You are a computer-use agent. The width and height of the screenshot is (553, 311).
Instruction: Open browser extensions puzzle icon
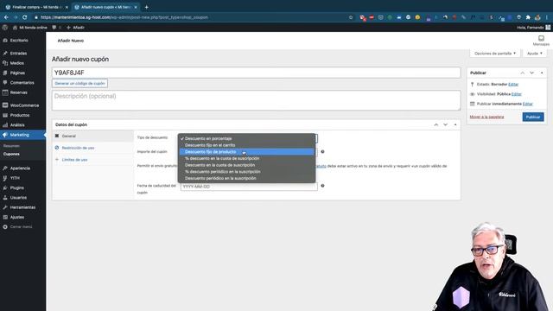coord(528,17)
